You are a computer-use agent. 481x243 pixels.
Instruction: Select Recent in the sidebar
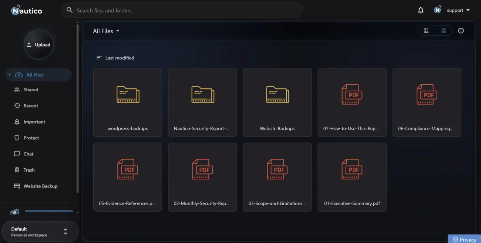click(31, 106)
